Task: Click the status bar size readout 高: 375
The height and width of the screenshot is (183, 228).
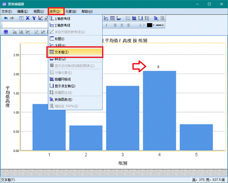Action: [209, 180]
